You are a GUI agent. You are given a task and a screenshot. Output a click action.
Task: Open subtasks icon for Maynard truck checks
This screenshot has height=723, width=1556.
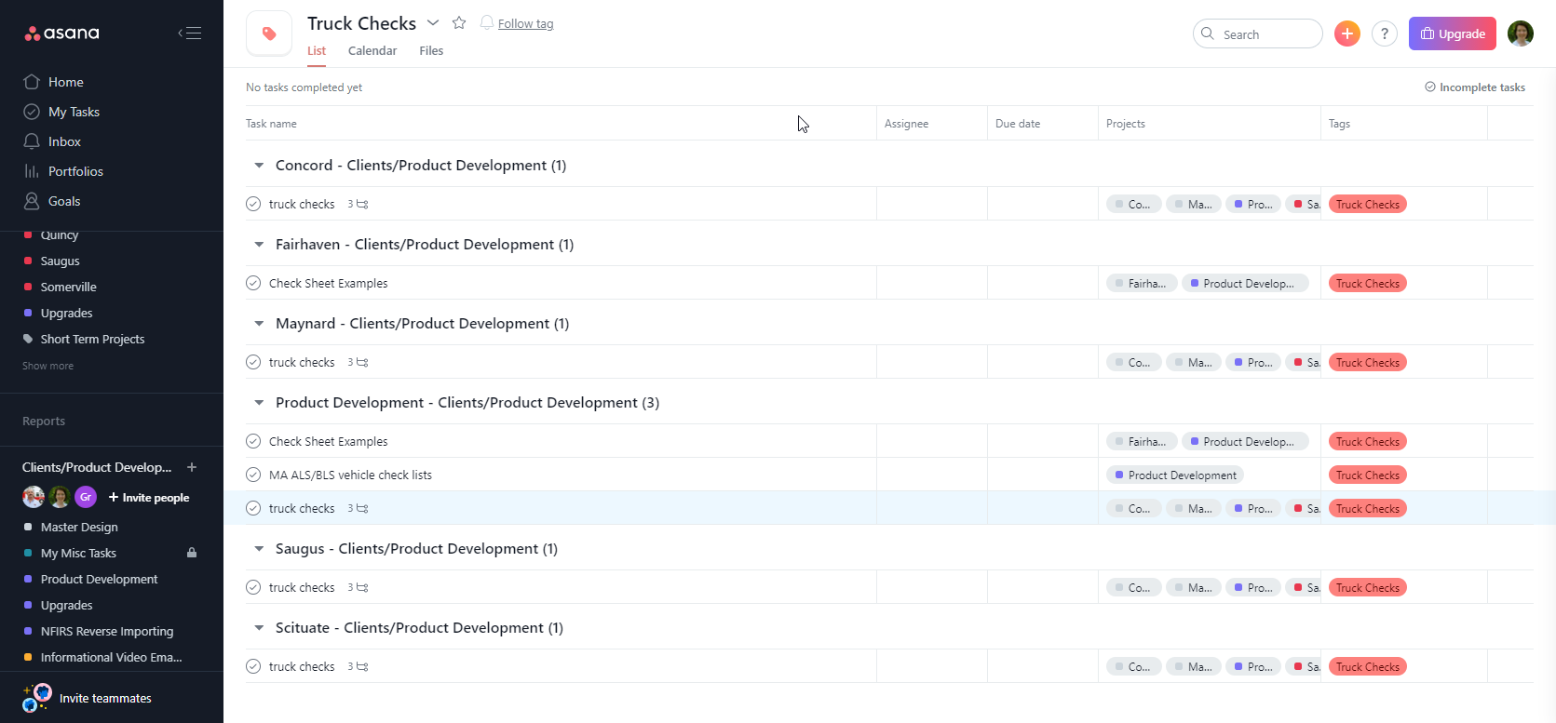coord(362,362)
